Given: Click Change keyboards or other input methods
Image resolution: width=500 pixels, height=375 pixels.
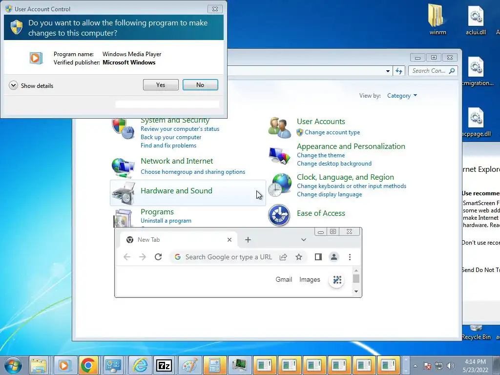Looking at the screenshot, I should [352, 186].
